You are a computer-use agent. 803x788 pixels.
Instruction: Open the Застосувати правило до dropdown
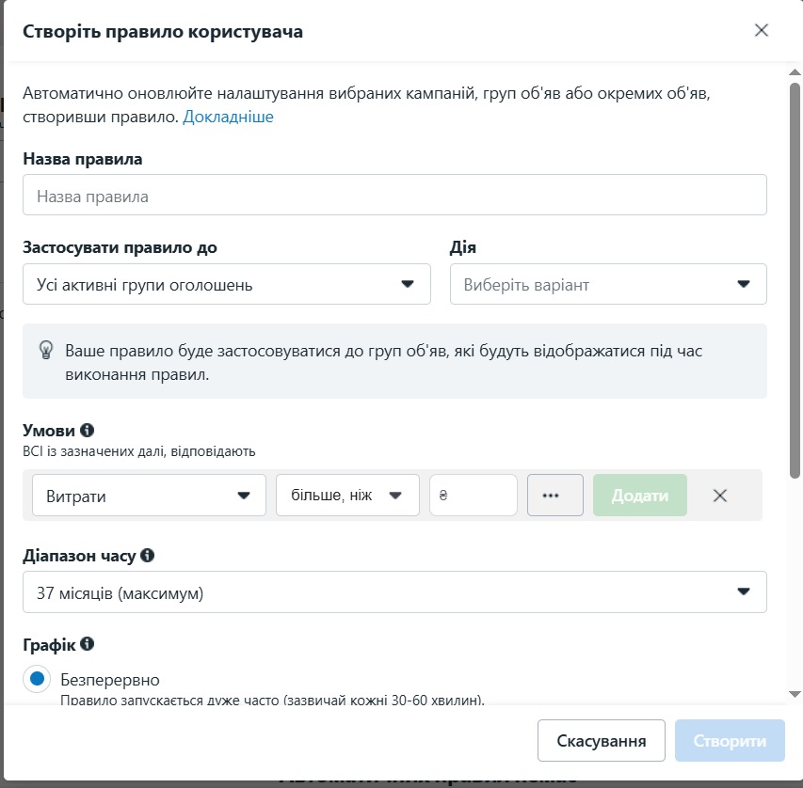227,284
